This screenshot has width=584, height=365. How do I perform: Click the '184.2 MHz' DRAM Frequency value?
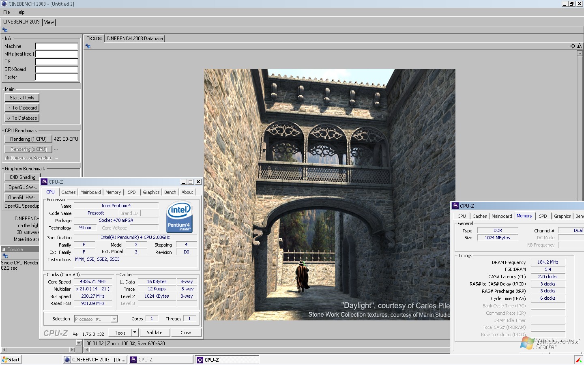[x=548, y=262]
